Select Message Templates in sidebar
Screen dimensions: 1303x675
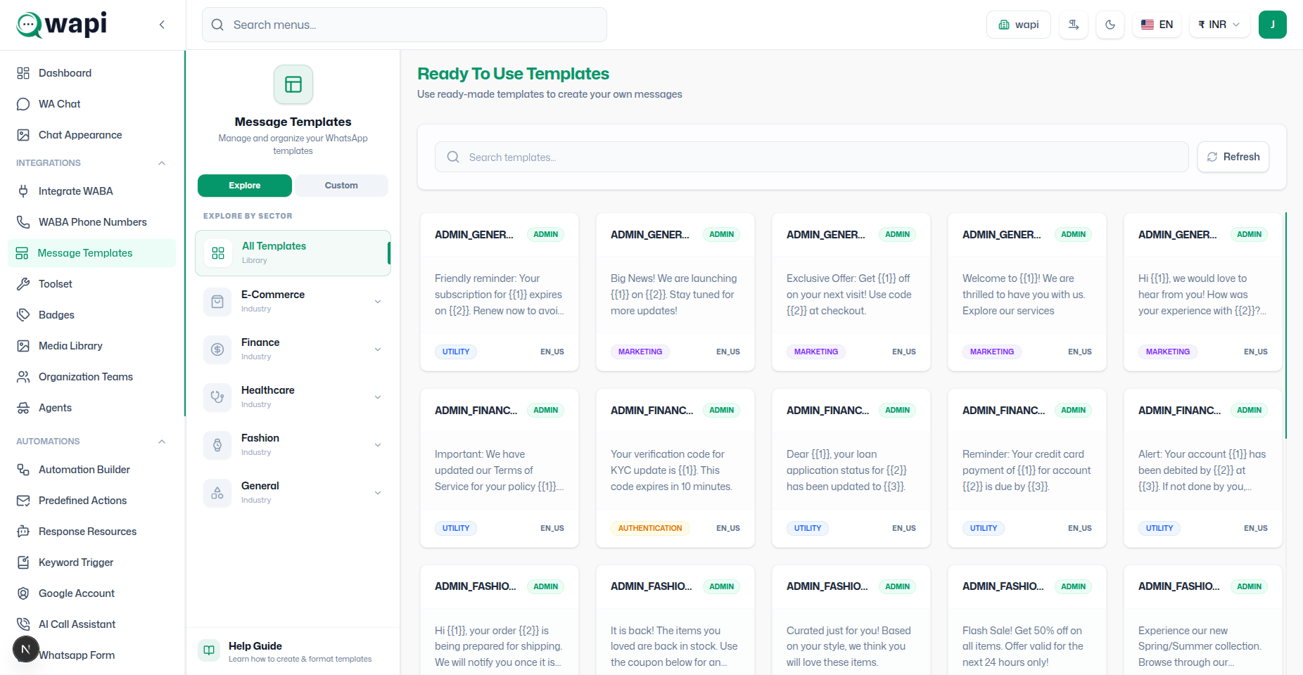pos(91,253)
